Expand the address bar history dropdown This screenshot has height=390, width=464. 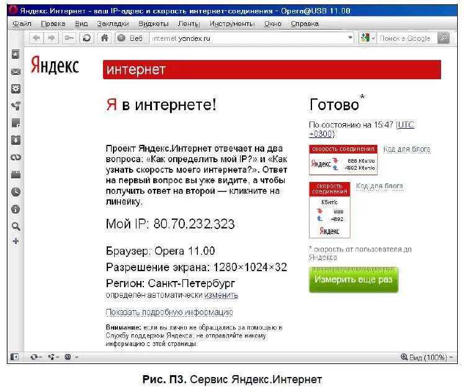tap(350, 38)
